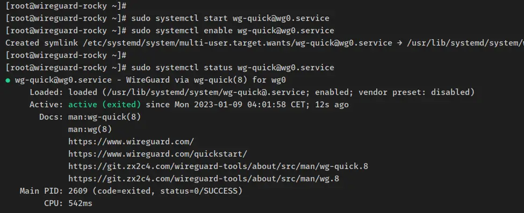Click the green 'active (exited)' status text

tap(105, 105)
